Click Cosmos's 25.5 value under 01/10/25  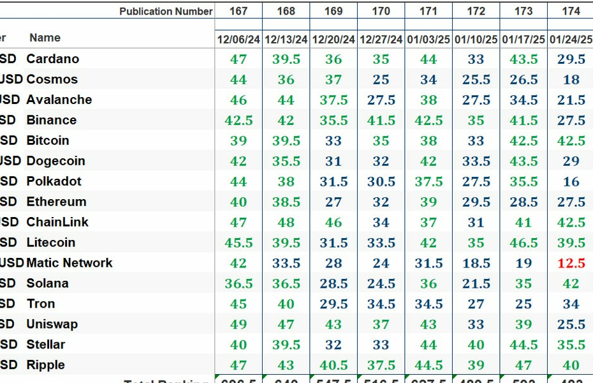[476, 80]
